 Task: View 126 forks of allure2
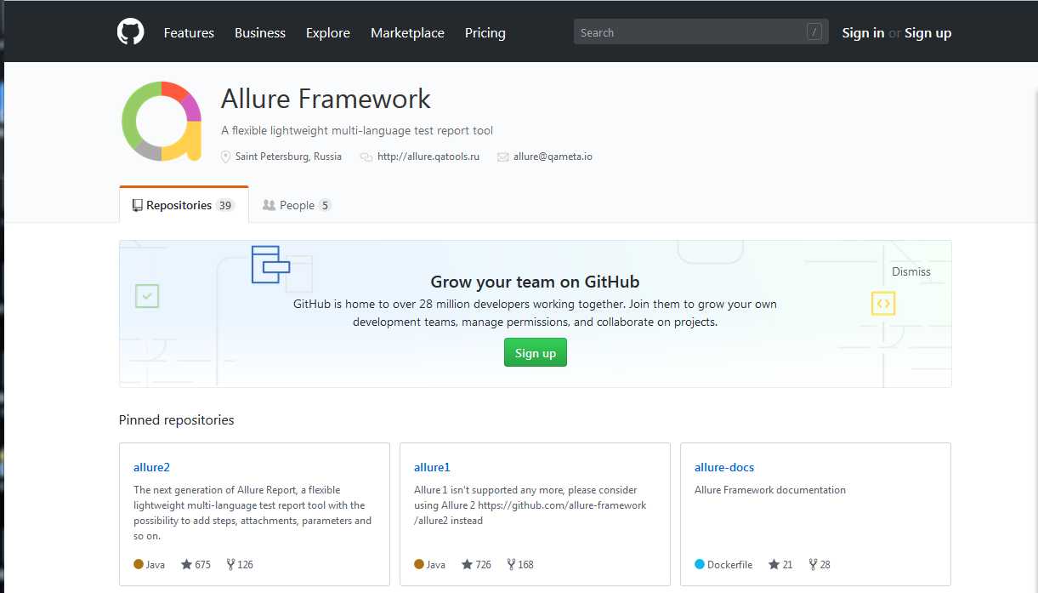coord(240,564)
